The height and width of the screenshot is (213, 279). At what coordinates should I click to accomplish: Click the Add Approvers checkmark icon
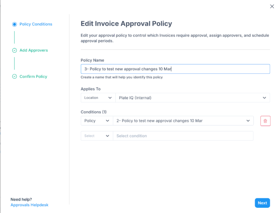point(14,50)
